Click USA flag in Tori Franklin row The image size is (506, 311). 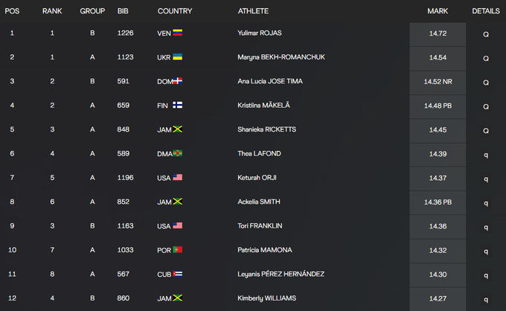177,225
